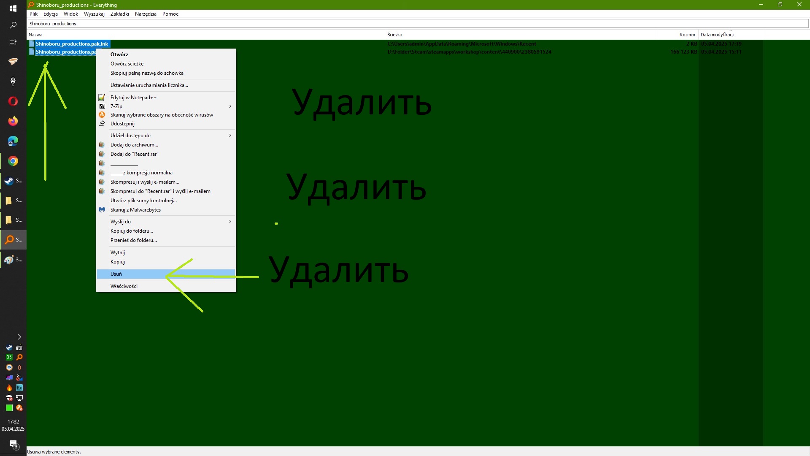This screenshot has width=810, height=456.
Task: Click Właściwości in context menu
Action: (x=124, y=286)
